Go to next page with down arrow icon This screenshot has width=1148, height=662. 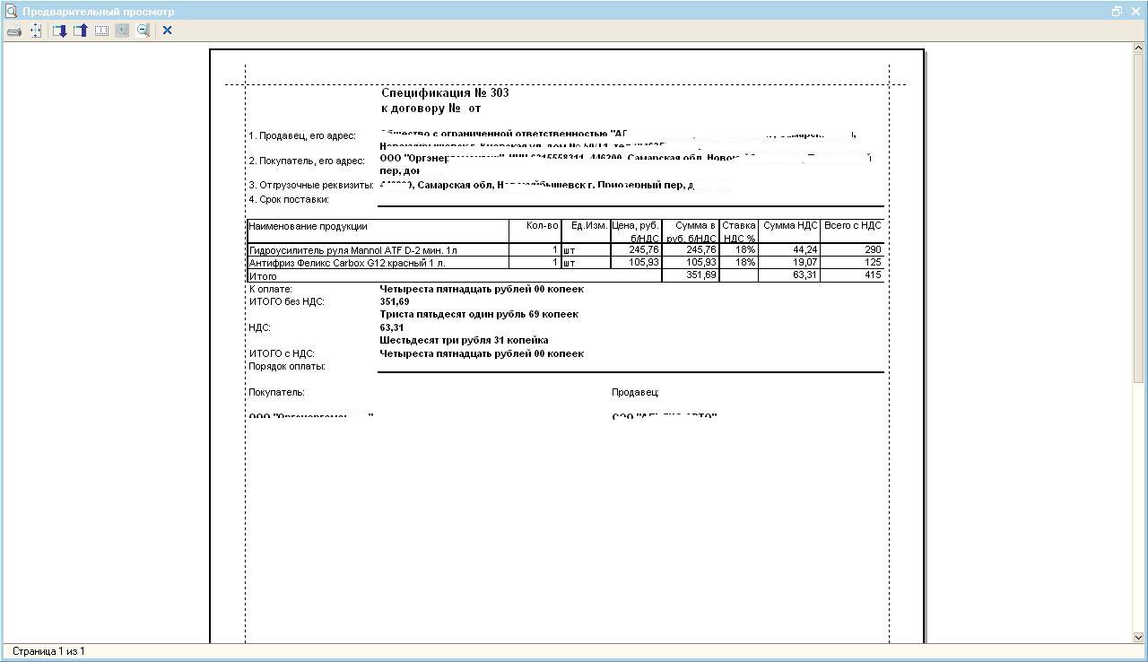pyautogui.click(x=60, y=30)
